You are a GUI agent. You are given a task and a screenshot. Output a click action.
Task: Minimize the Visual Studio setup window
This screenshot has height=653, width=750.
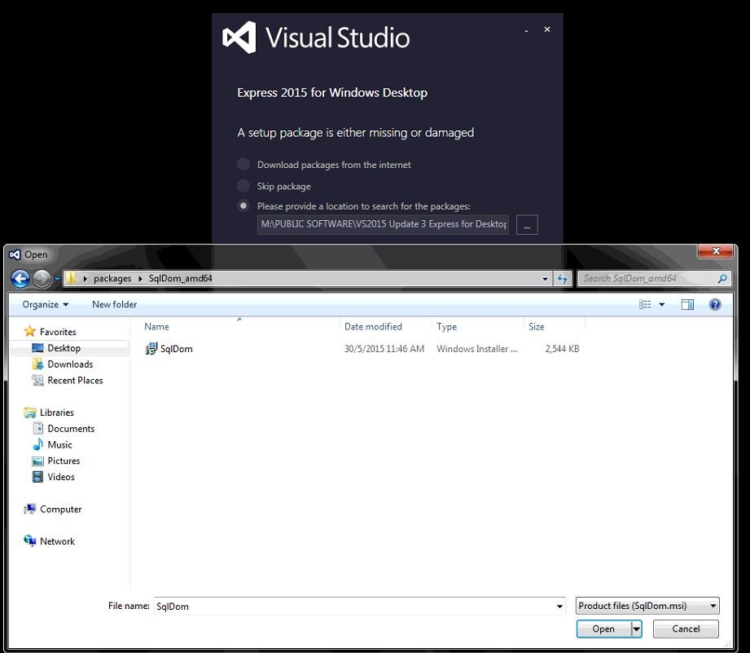[526, 30]
